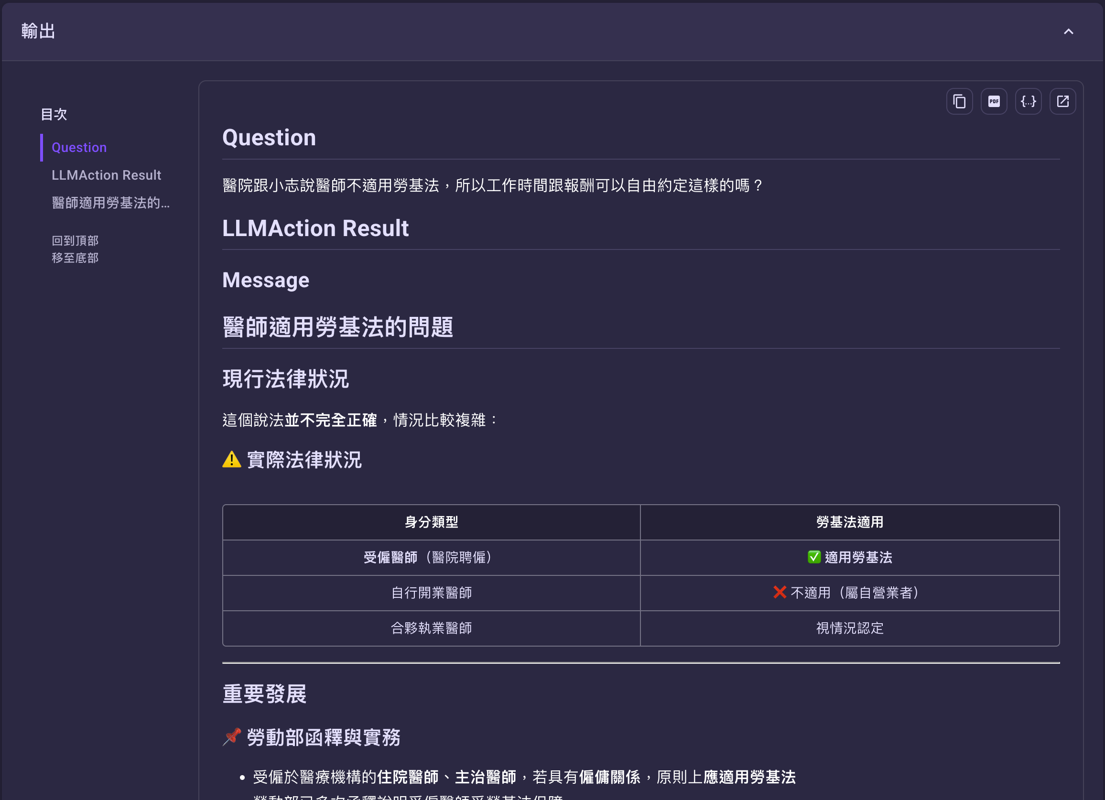Click the Message subheading
Image resolution: width=1105 pixels, height=800 pixels.
(x=266, y=280)
